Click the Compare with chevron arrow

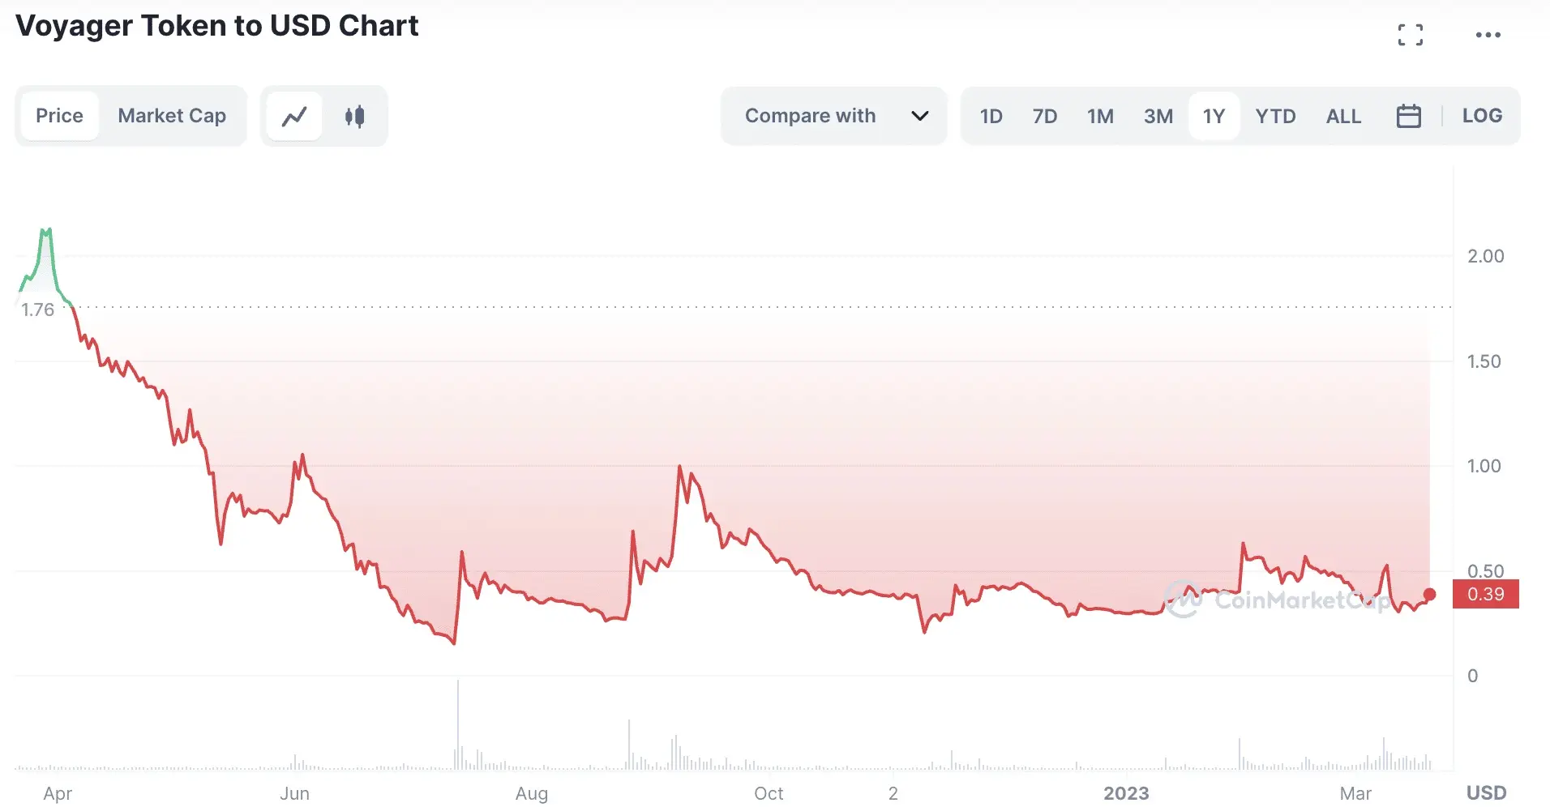pyautogui.click(x=919, y=116)
